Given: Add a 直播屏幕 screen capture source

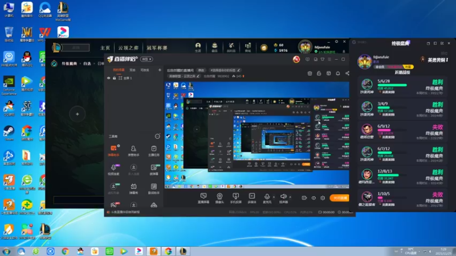Looking at the screenshot, I should [203, 198].
